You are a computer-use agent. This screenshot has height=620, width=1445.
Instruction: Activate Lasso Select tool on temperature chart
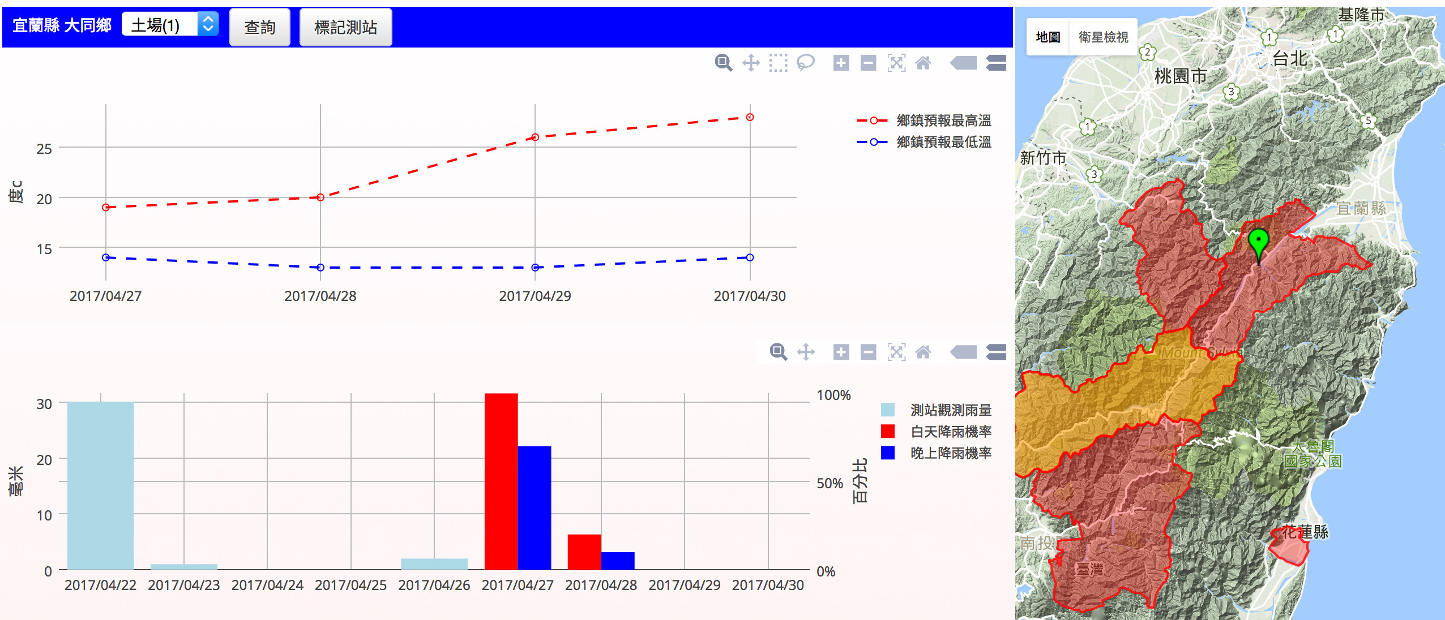[x=805, y=63]
